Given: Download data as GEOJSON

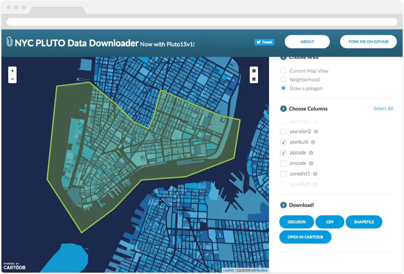Looking at the screenshot, I should coord(296,222).
